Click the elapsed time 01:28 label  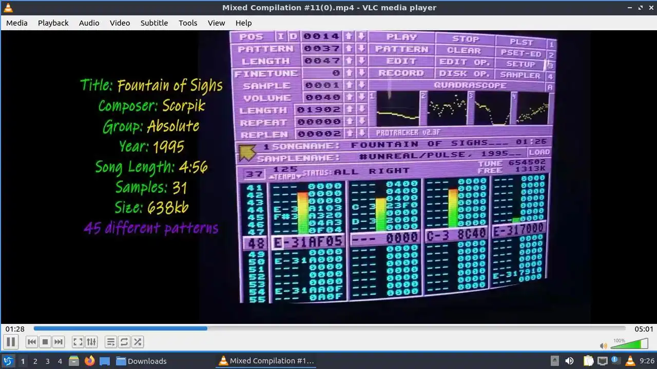tap(15, 329)
